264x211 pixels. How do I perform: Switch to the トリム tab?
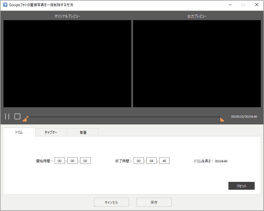pyautogui.click(x=19, y=132)
